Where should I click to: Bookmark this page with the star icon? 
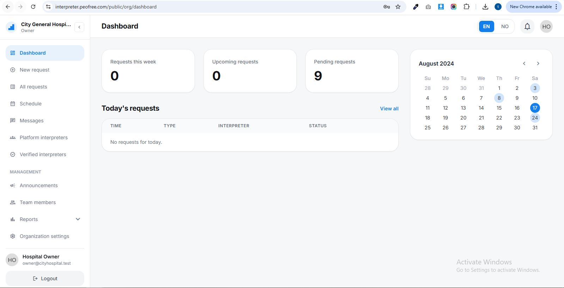[398, 7]
